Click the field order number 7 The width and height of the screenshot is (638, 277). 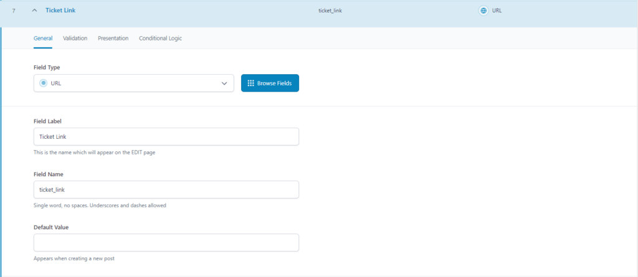[x=14, y=11]
